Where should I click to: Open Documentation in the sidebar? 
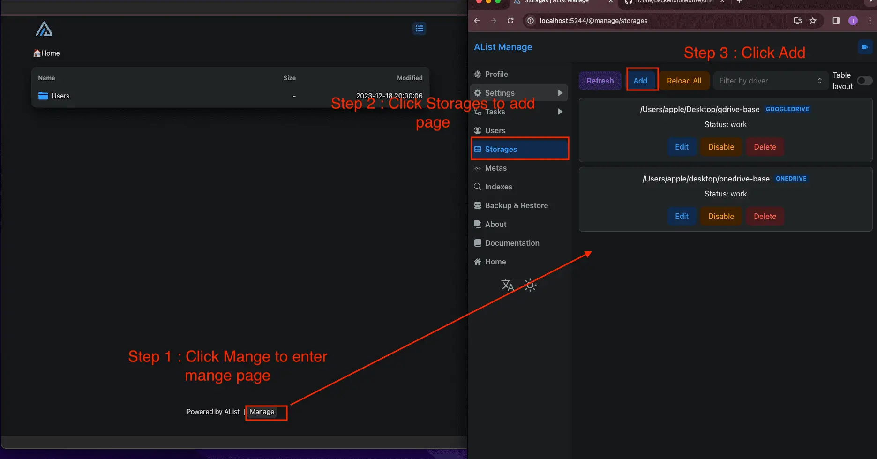519,243
